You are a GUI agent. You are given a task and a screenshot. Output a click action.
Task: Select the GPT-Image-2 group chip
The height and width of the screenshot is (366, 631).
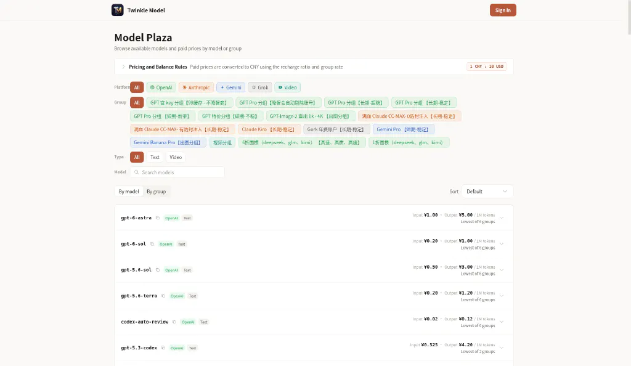tap(311, 116)
